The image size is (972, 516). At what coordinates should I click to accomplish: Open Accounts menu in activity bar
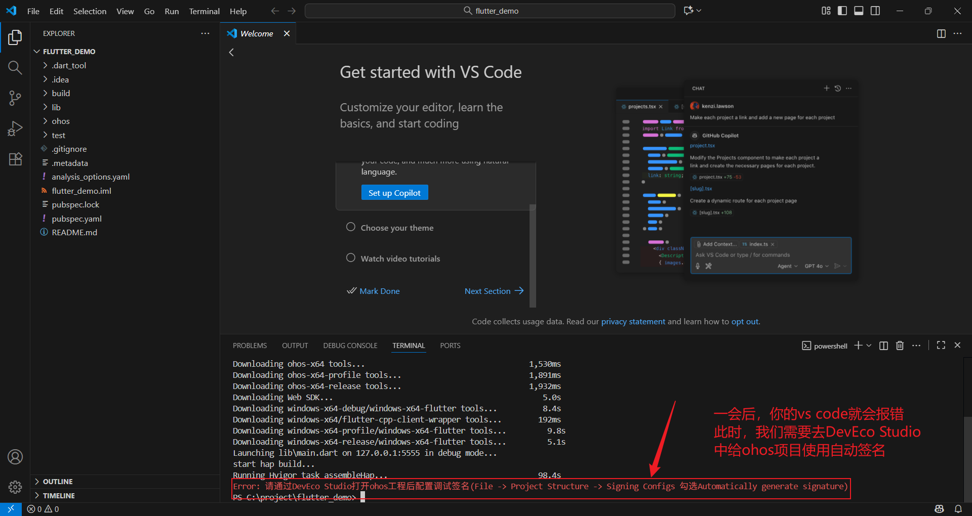(15, 457)
